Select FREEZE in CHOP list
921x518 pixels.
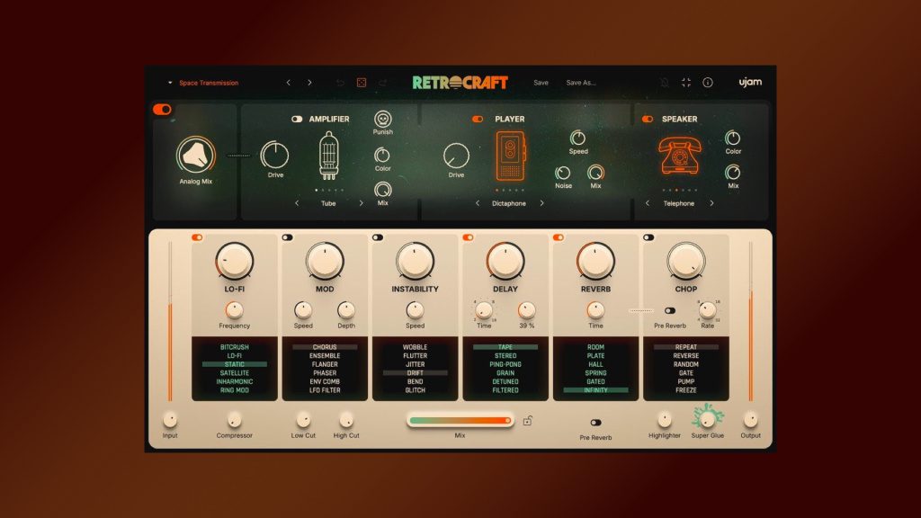tap(686, 390)
